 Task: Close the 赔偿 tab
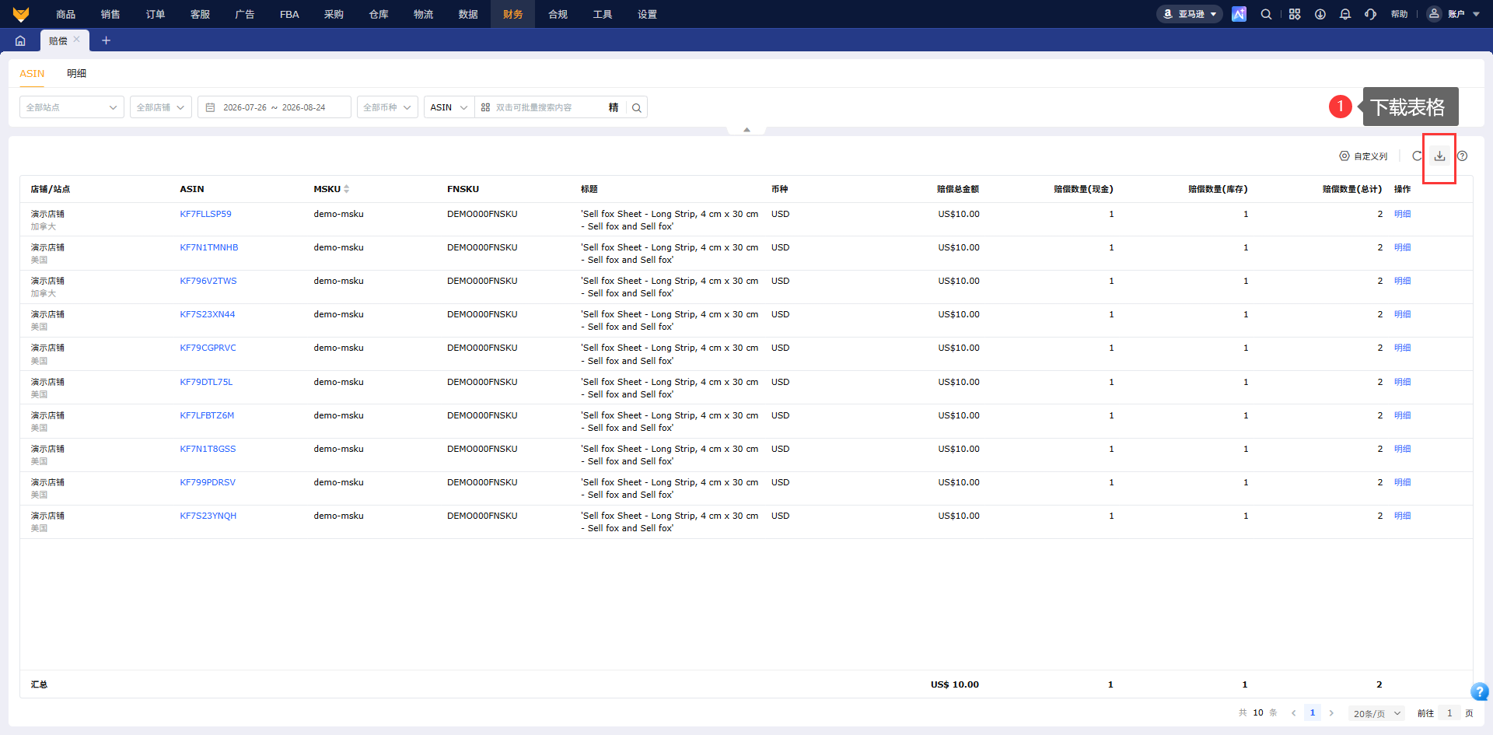[x=77, y=40]
